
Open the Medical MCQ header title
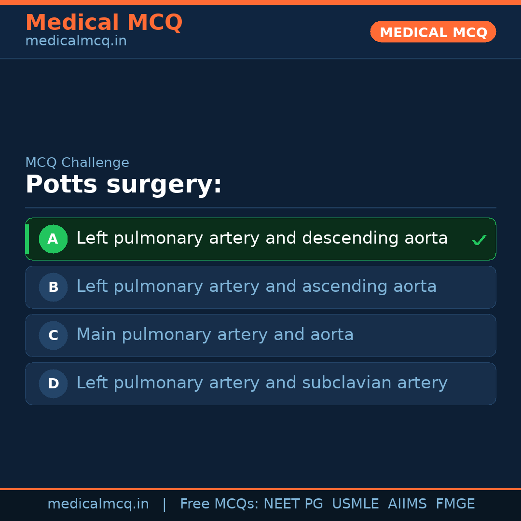(x=104, y=22)
